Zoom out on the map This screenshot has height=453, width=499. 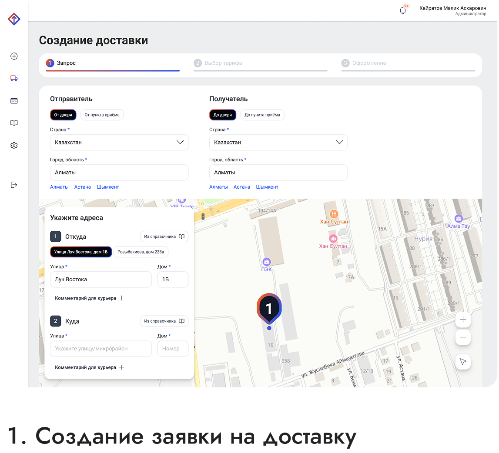pos(463,337)
